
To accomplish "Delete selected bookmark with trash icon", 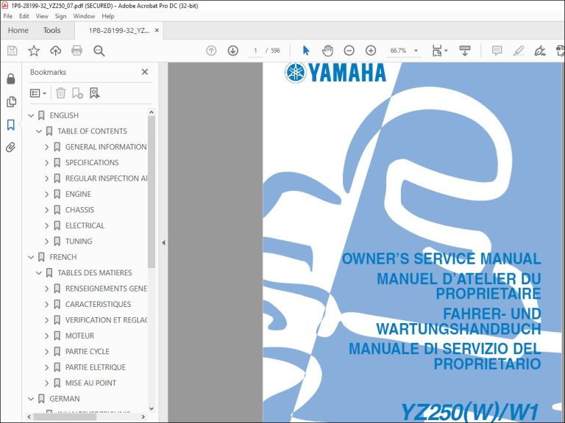I will click(60, 93).
